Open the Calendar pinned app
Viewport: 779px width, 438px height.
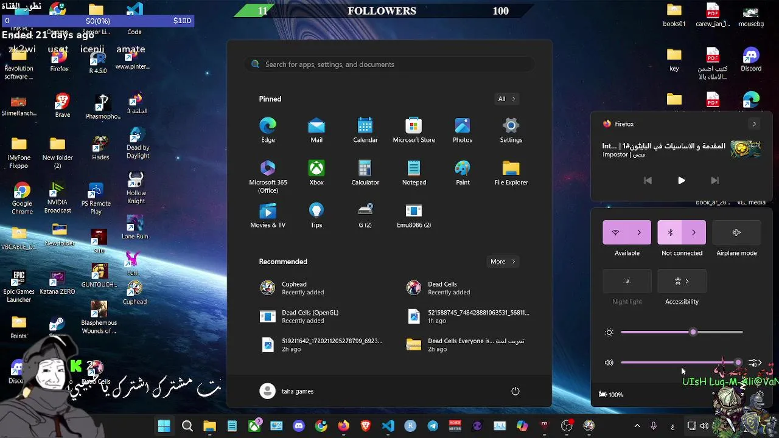(365, 130)
